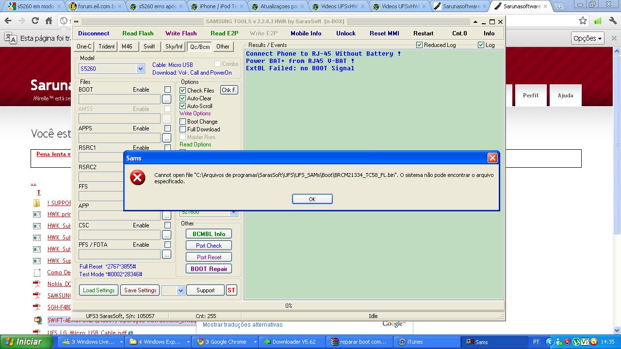Click the Port Check button
The image size is (621, 349).
pos(209,245)
